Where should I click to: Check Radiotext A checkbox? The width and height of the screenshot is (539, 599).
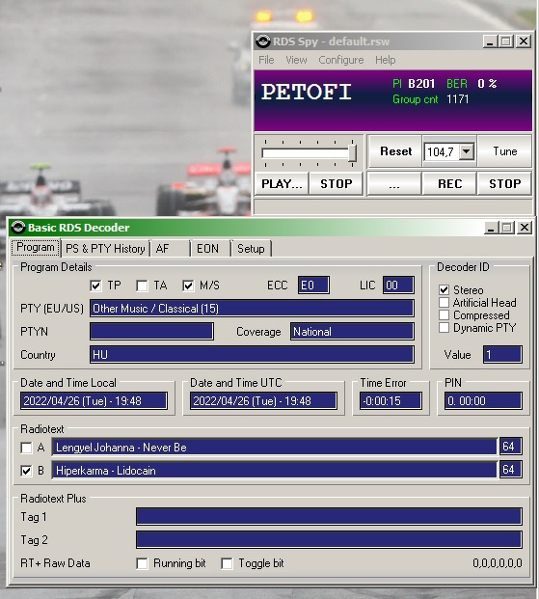[26, 448]
